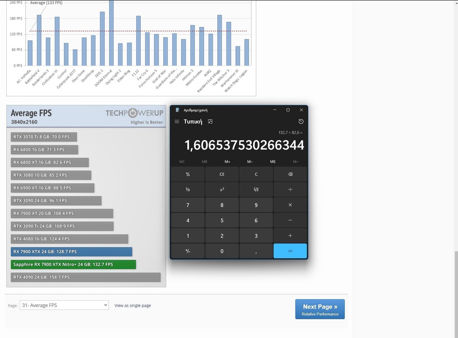Click digit 3 on the calculator
The width and height of the screenshot is (458, 338).
[x=256, y=236]
